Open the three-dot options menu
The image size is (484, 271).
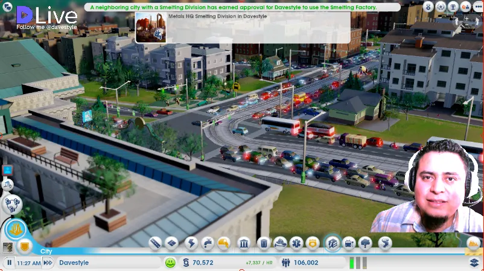click(x=478, y=7)
